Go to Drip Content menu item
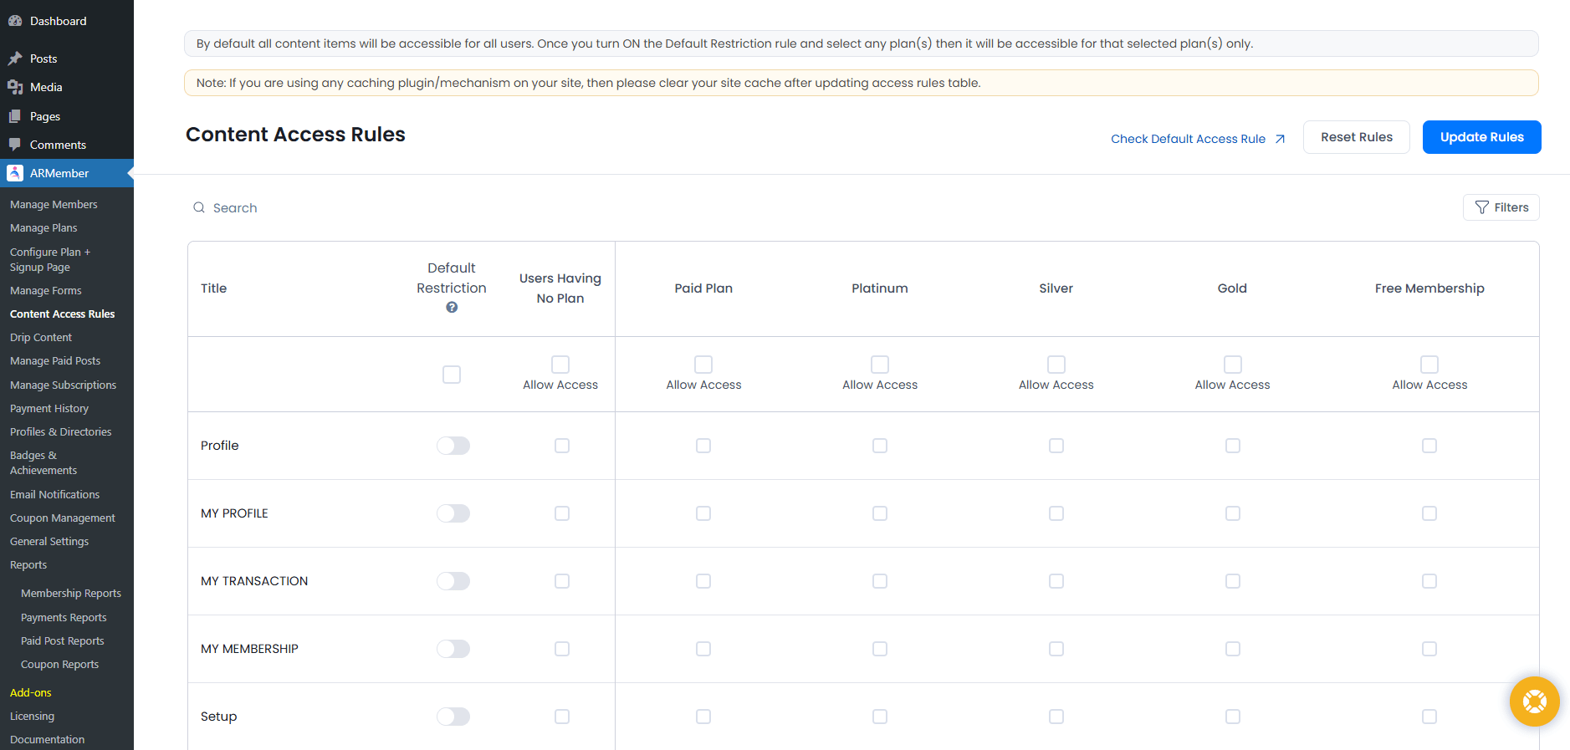This screenshot has width=1570, height=750. pos(41,337)
